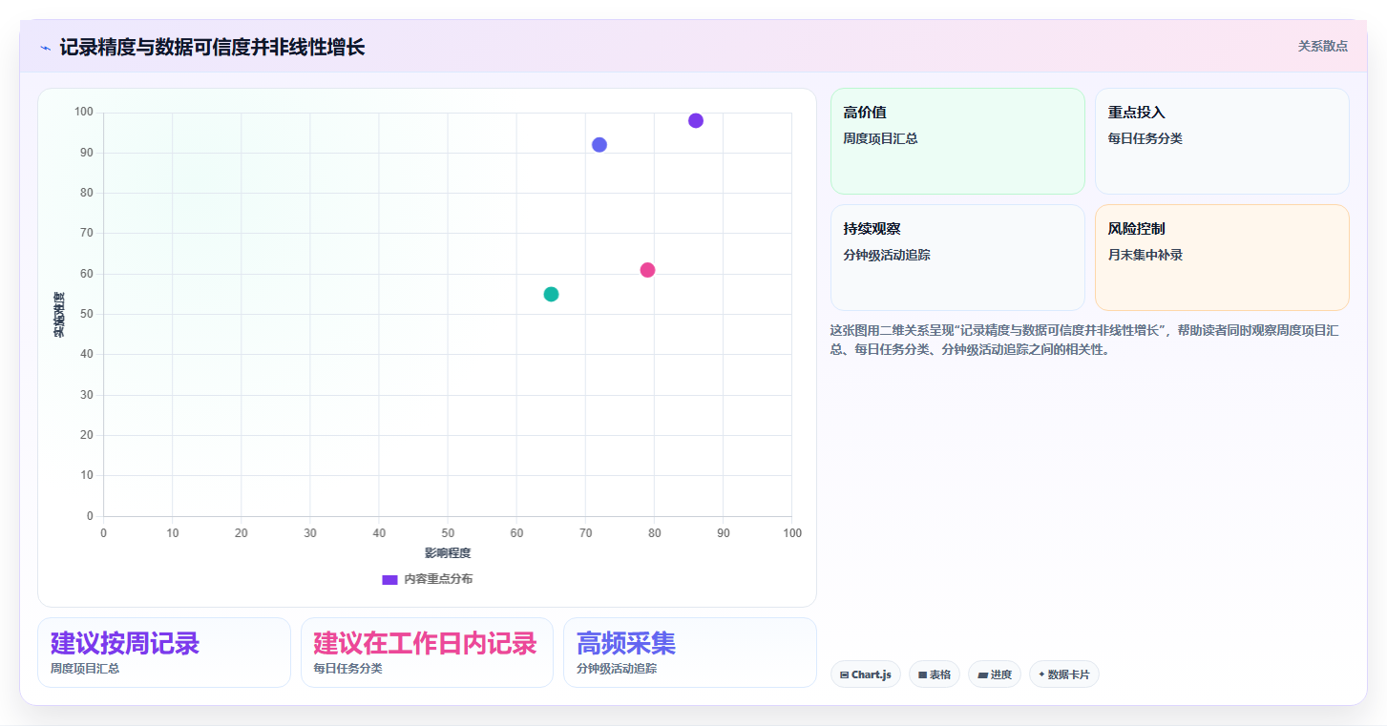Image resolution: width=1387 pixels, height=726 pixels.
Task: Click the purple legend swatch for 内容重点分布
Action: [389, 579]
